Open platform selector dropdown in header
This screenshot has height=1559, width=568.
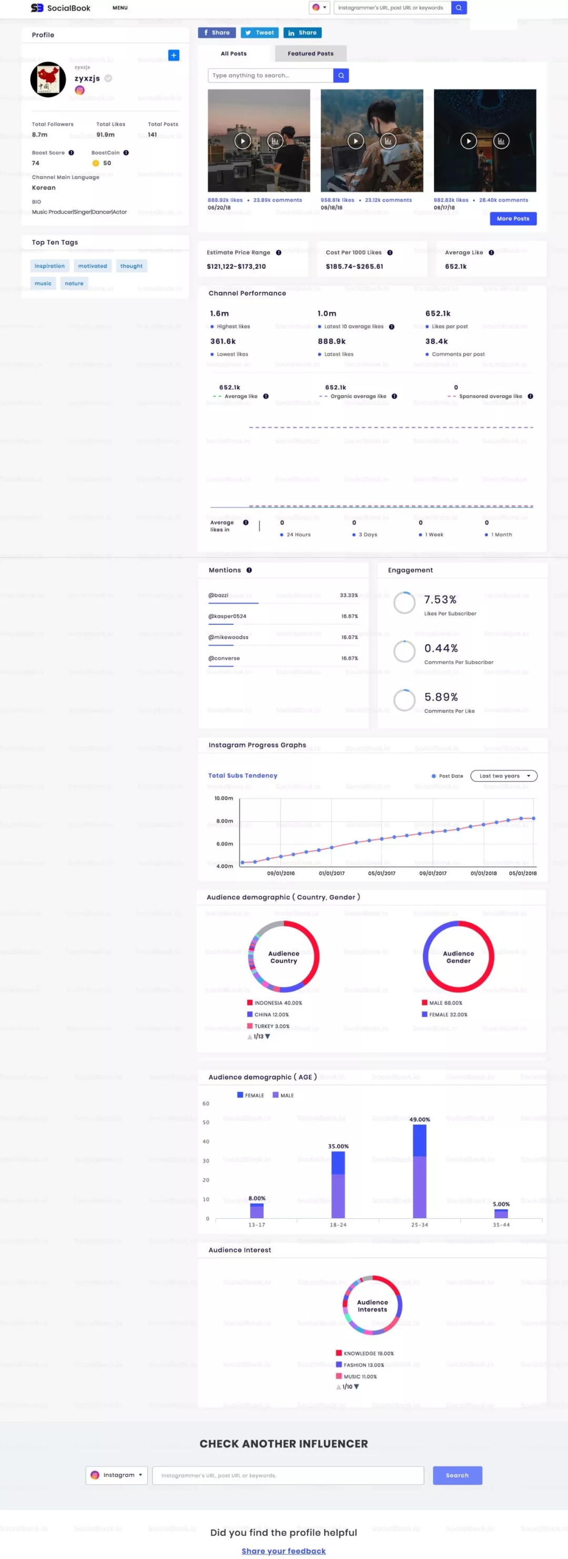(x=319, y=8)
